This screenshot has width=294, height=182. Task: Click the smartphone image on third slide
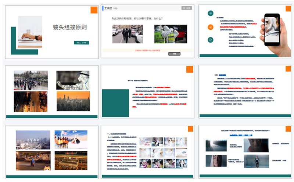272,30
